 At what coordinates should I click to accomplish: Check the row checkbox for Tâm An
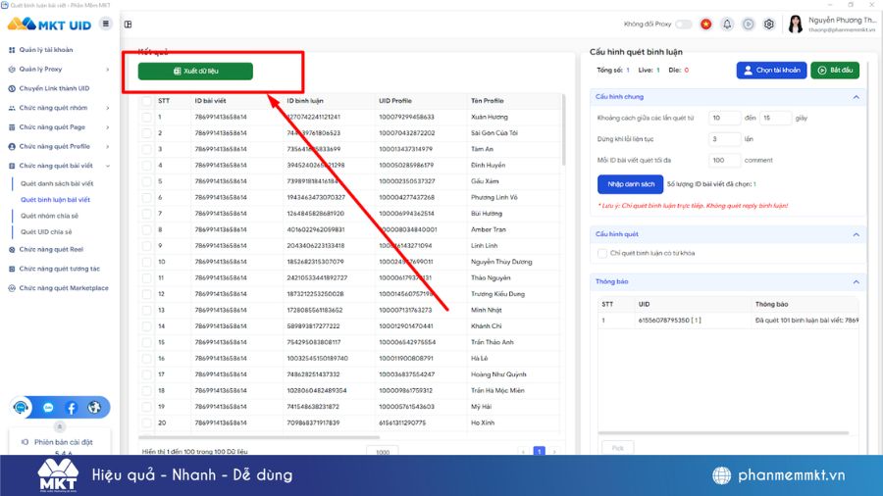coord(147,149)
